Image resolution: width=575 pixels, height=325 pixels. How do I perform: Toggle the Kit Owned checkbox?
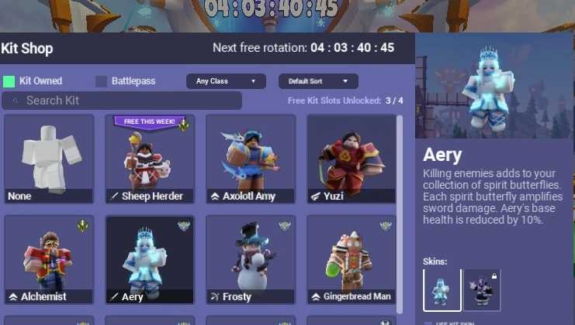(x=9, y=81)
